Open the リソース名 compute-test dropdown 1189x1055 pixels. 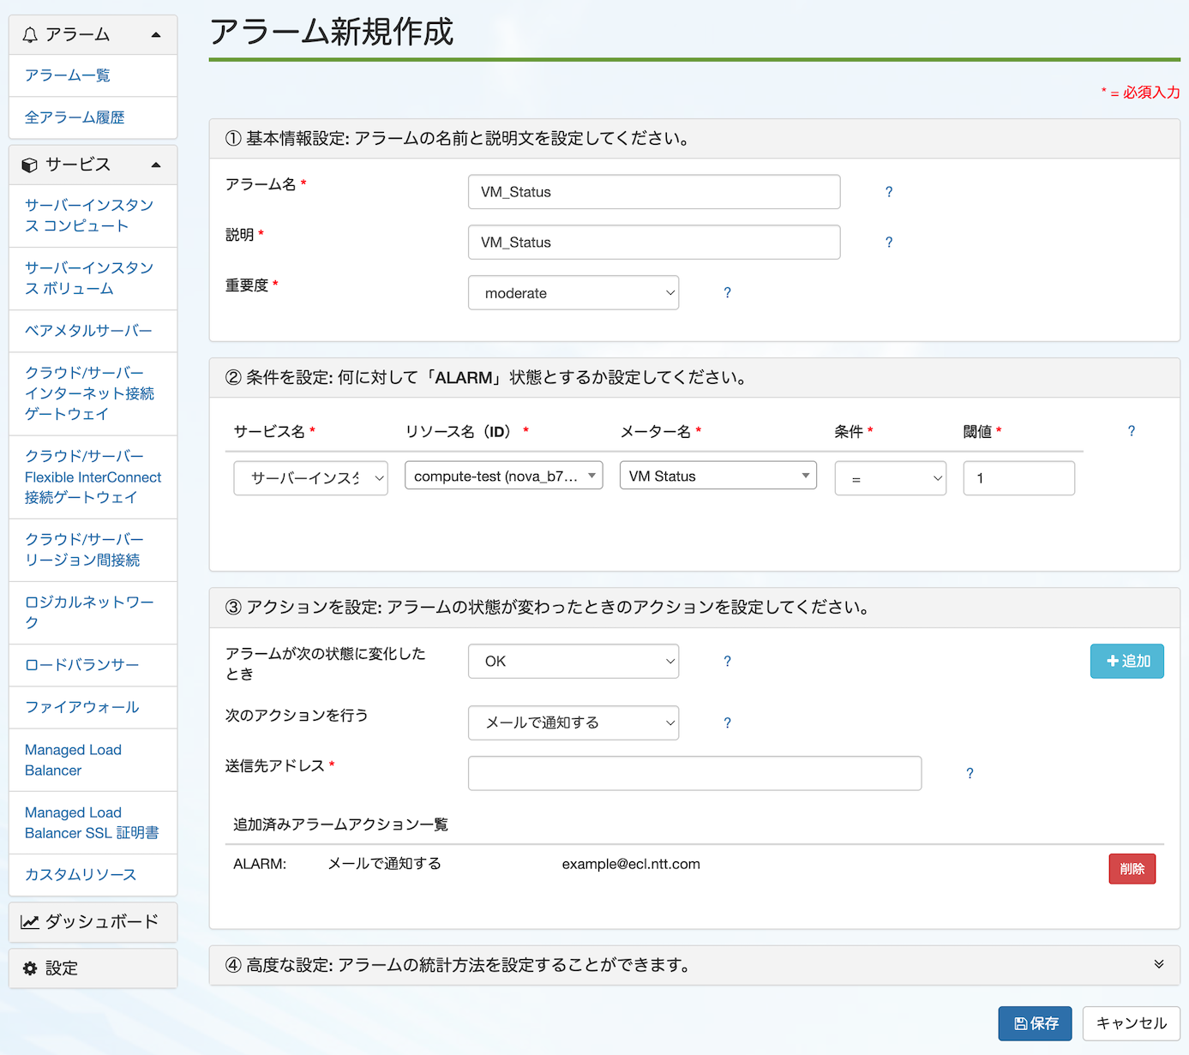click(x=503, y=476)
